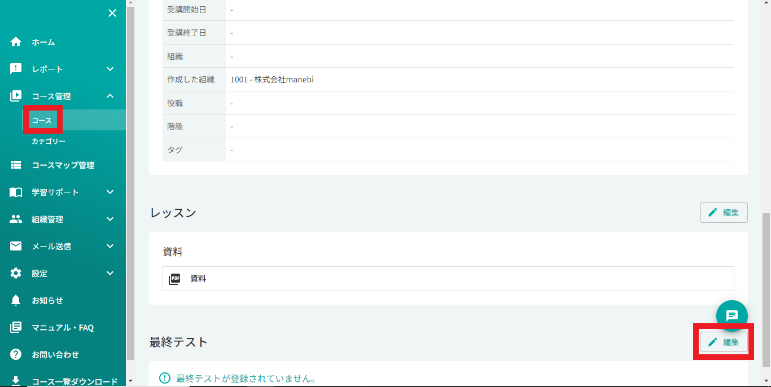Expand the メール送信 menu chevron

[110, 246]
